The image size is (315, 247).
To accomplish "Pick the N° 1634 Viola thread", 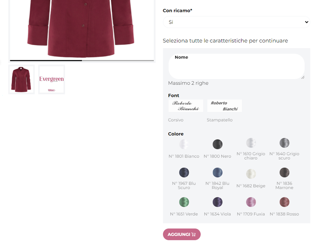I will pyautogui.click(x=217, y=202).
